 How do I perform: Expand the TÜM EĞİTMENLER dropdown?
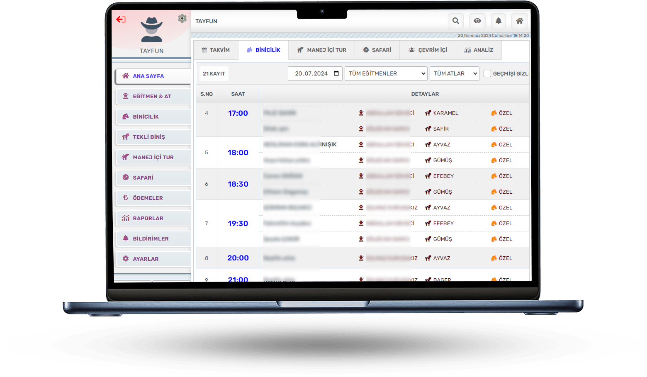point(386,74)
